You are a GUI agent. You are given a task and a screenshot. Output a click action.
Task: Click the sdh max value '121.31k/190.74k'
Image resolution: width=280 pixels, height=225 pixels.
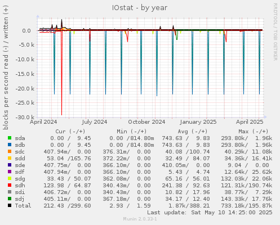(x=247, y=186)
